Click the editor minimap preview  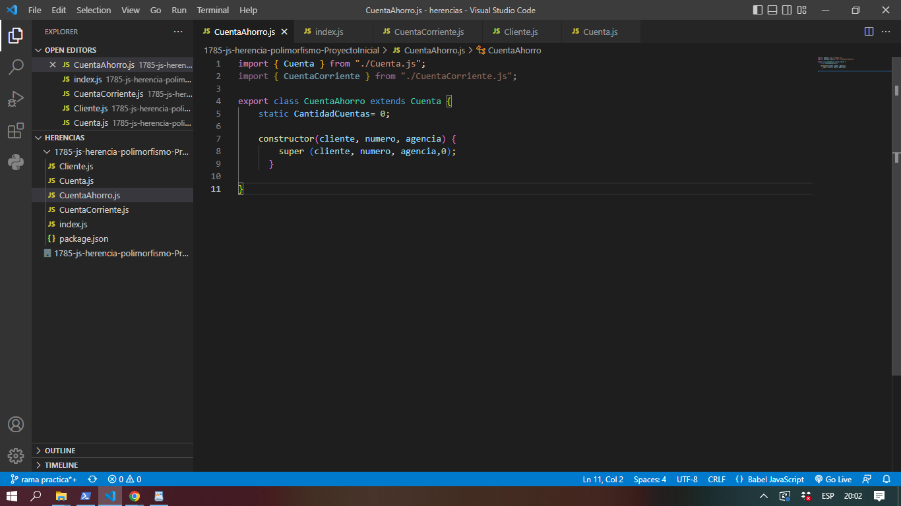pyautogui.click(x=853, y=65)
